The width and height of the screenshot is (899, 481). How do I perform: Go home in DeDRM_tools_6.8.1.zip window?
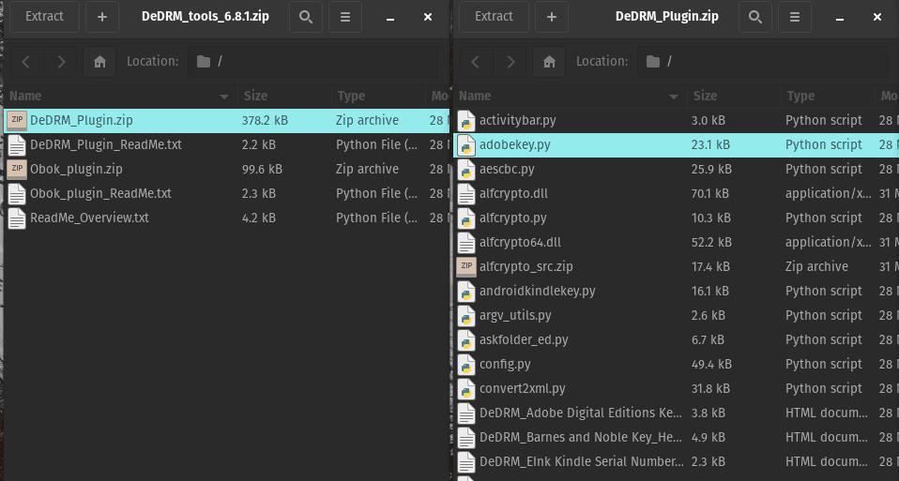[99, 61]
